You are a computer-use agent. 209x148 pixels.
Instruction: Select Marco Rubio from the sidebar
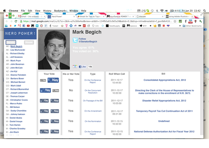(16, 104)
